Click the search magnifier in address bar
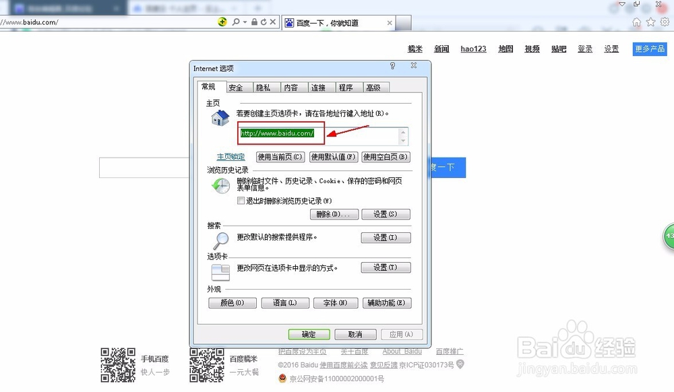The image size is (674, 392). coord(236,22)
